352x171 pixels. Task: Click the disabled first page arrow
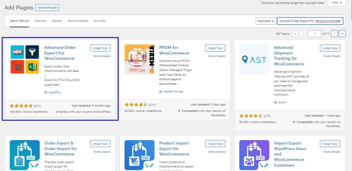[295, 34]
